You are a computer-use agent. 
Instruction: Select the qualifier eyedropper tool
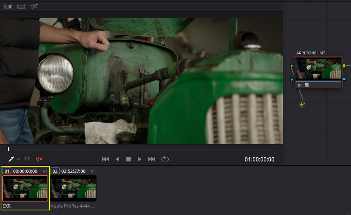coord(11,159)
